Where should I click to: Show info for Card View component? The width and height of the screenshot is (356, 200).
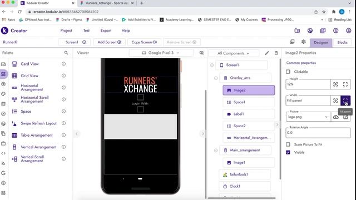pos(63,64)
